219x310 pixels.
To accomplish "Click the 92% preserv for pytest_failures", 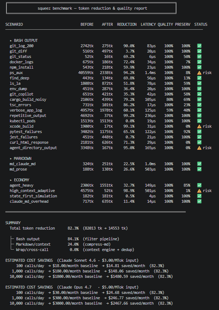I will pyautogui.click(x=187, y=132).
